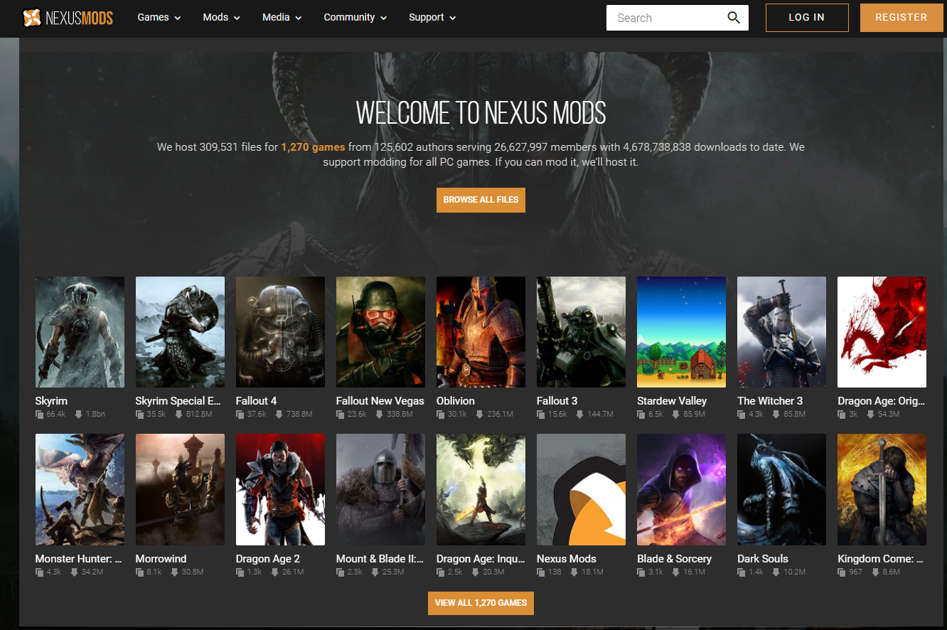Click the LOG IN button
The image size is (947, 630).
pyautogui.click(x=807, y=18)
